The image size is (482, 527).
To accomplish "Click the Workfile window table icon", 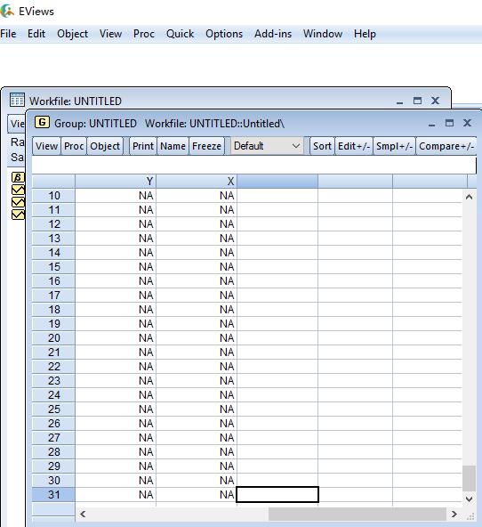I will point(17,100).
